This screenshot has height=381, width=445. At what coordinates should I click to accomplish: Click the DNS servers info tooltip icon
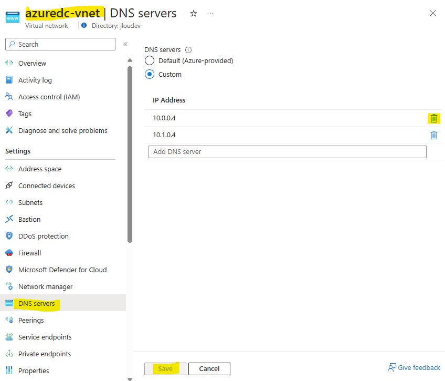click(188, 50)
